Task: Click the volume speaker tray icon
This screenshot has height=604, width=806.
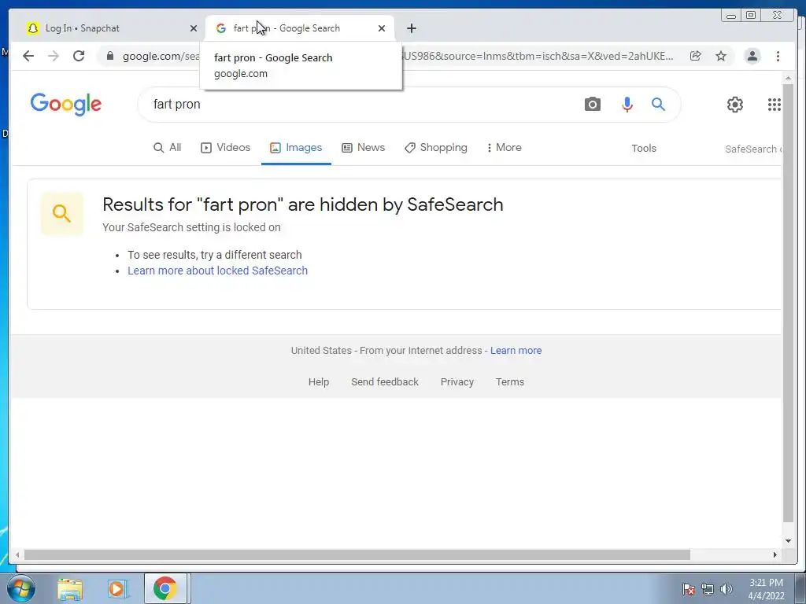Action: click(x=726, y=589)
